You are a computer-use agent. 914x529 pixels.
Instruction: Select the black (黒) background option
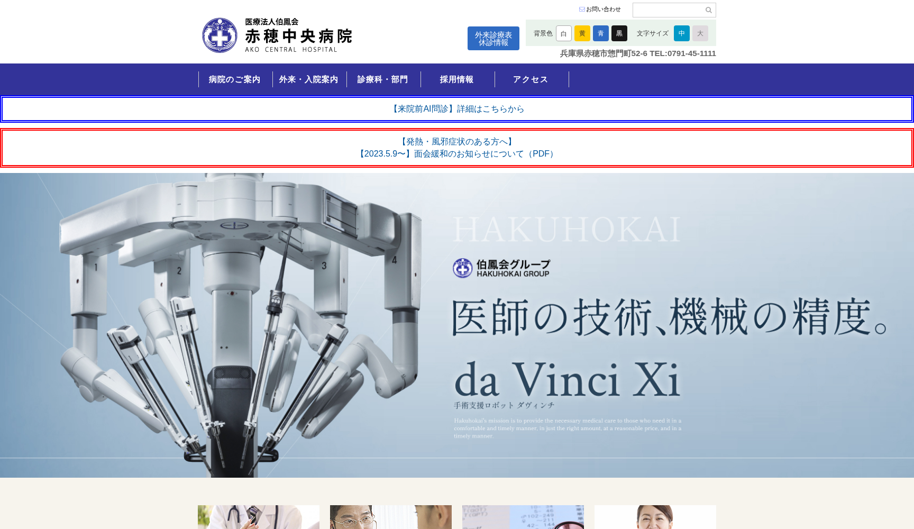pos(619,33)
